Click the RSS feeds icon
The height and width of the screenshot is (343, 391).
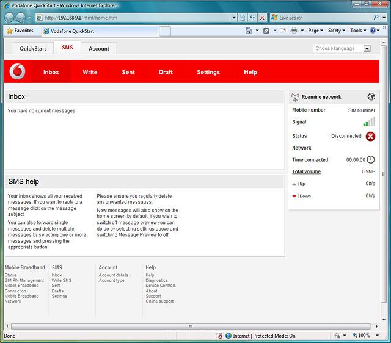266,31
